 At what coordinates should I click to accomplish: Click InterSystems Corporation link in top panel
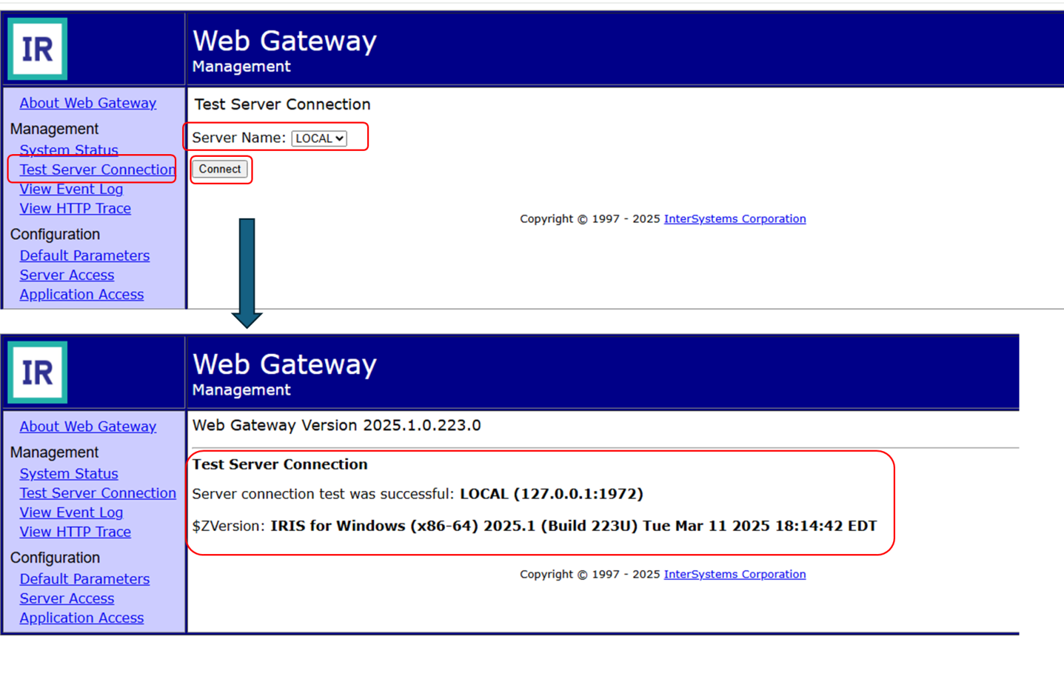pos(734,219)
